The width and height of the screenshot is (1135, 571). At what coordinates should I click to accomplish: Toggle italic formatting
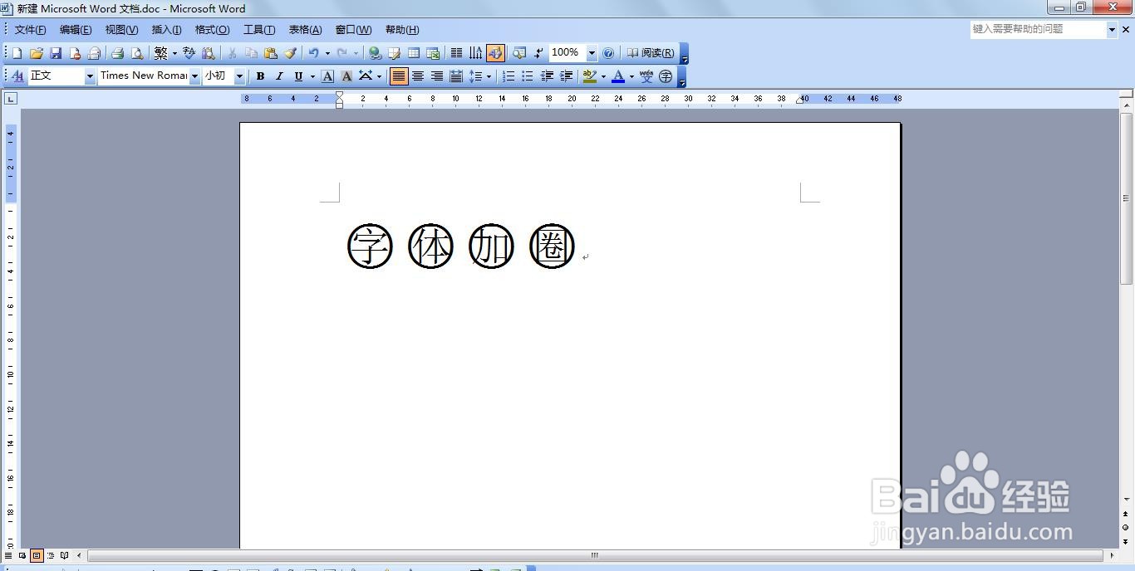279,76
